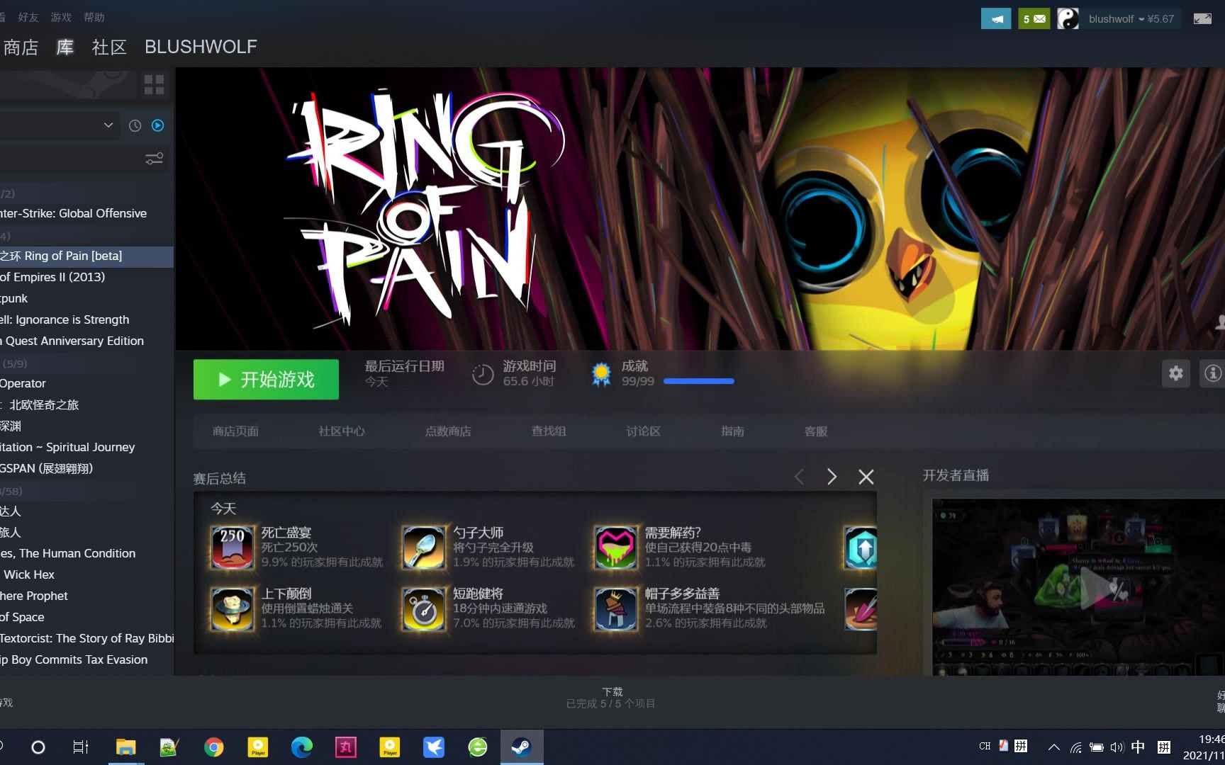This screenshot has height=765, width=1225.
Task: Open the 社区中心 link
Action: tap(342, 431)
